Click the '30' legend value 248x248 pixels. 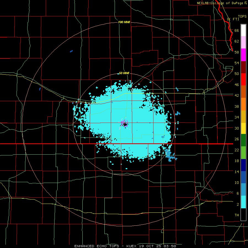[237, 128]
